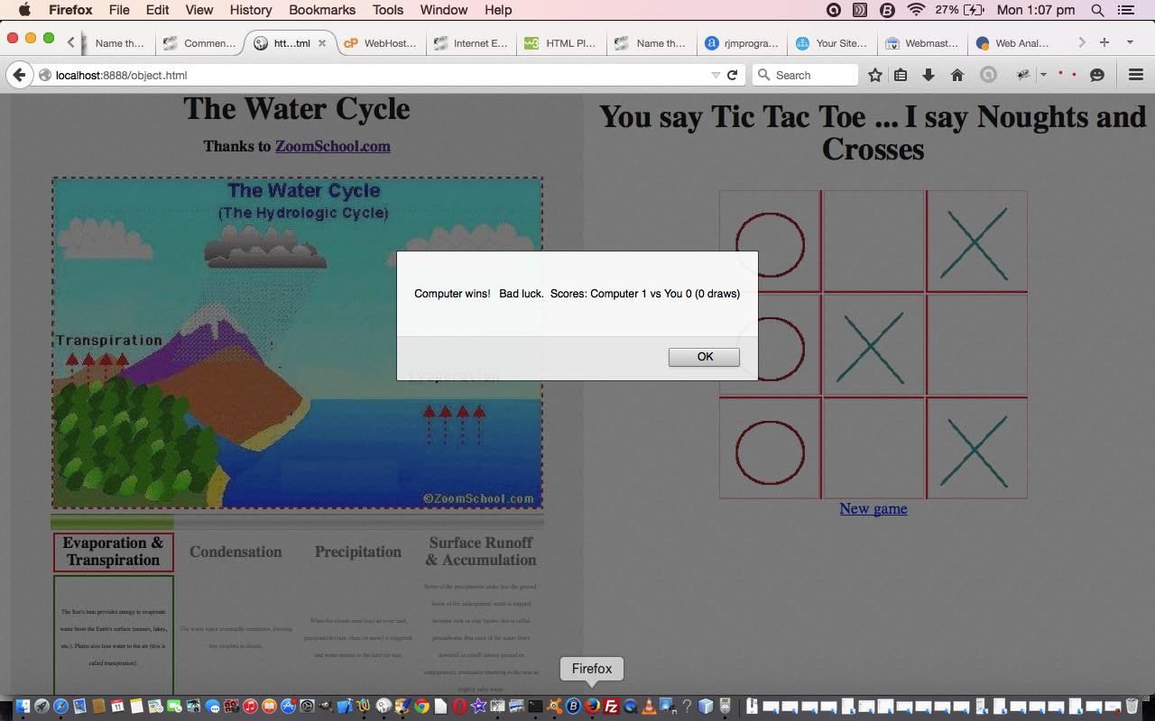
Task: Open new tab with plus button
Action: coord(1104,42)
